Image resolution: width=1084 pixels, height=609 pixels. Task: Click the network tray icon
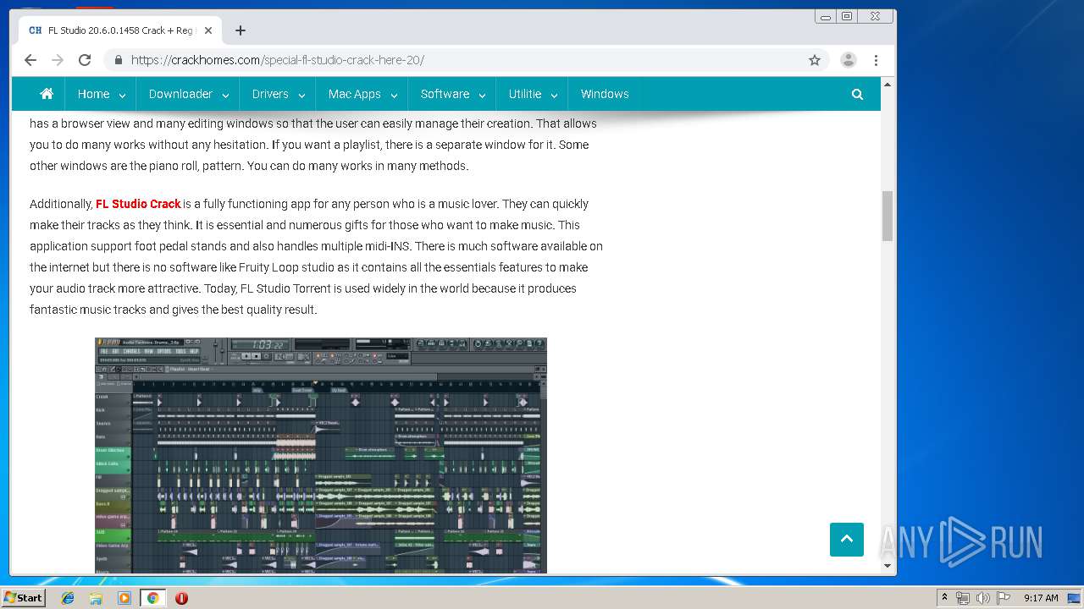pyautogui.click(x=963, y=598)
